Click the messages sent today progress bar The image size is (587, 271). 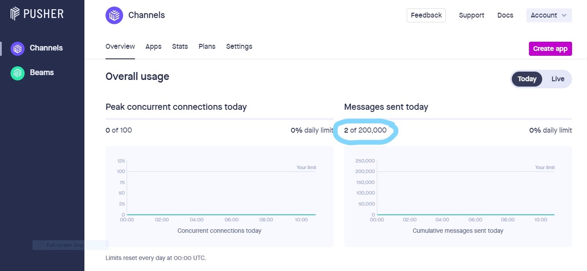pyautogui.click(x=458, y=119)
